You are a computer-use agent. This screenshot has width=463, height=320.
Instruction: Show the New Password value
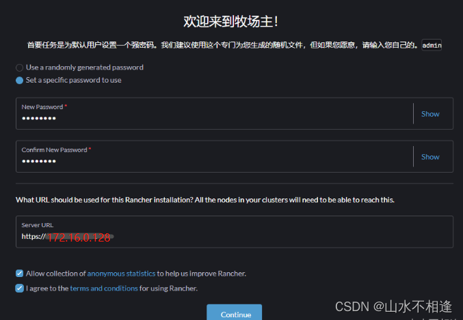coord(430,114)
